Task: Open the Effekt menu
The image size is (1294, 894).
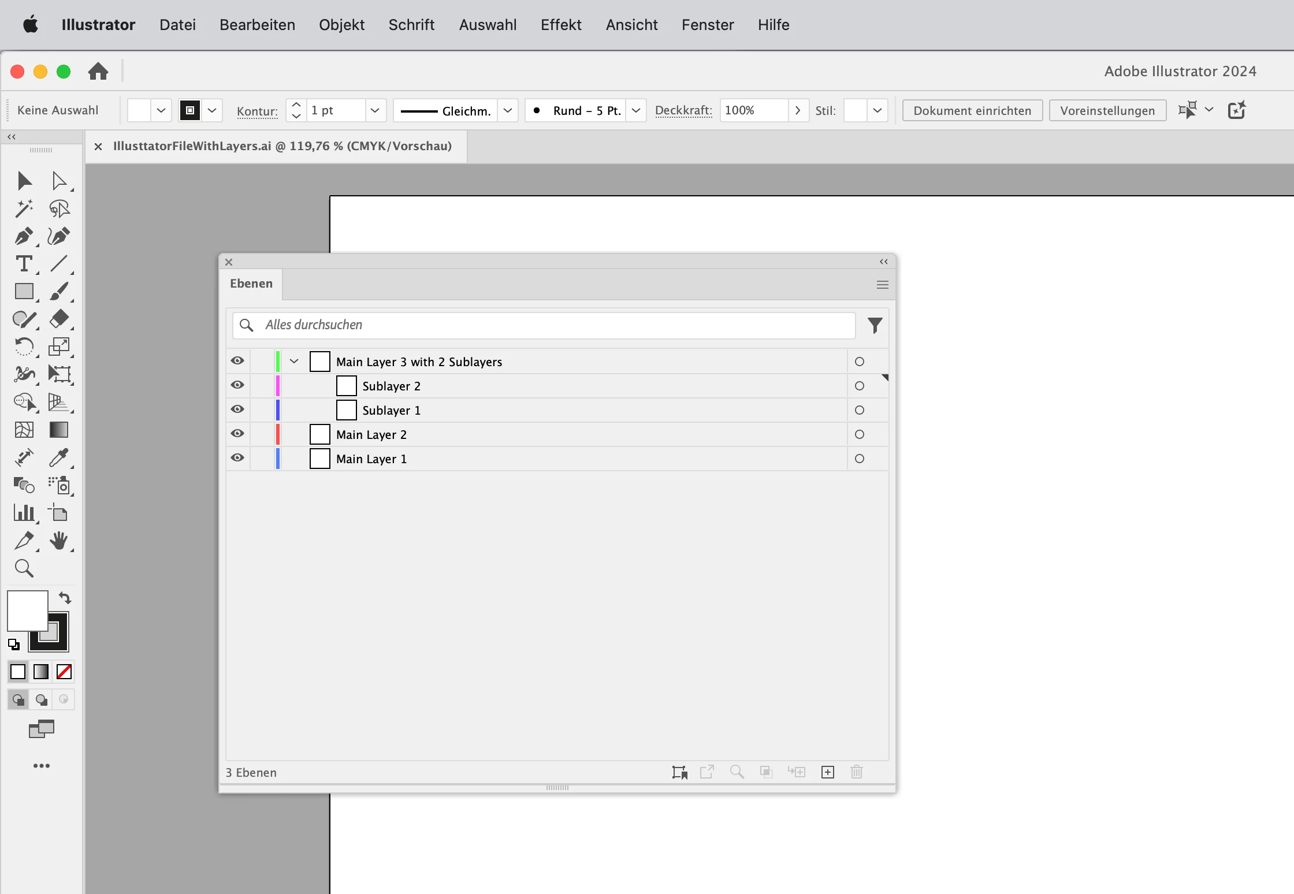Action: (560, 25)
